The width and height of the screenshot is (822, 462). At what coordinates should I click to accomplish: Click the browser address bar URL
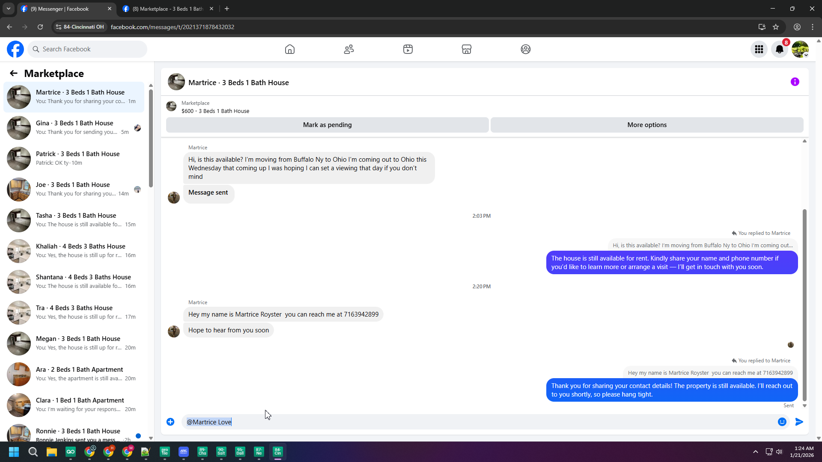173,27
